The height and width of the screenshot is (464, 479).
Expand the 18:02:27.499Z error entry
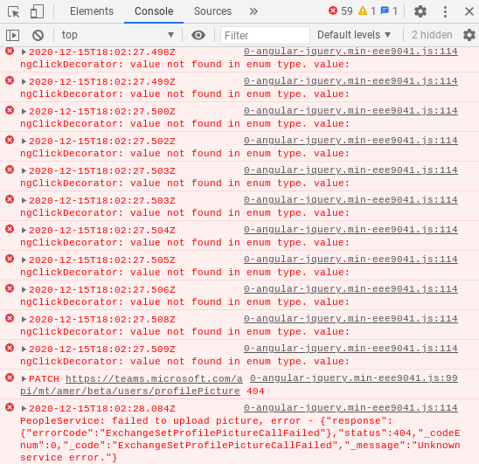coord(24,82)
